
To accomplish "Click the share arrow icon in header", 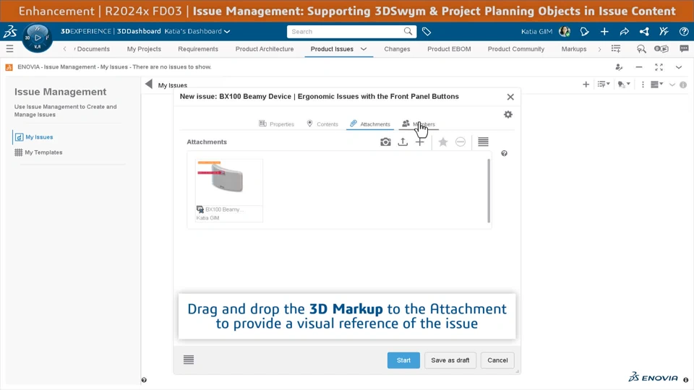I will [x=624, y=31].
